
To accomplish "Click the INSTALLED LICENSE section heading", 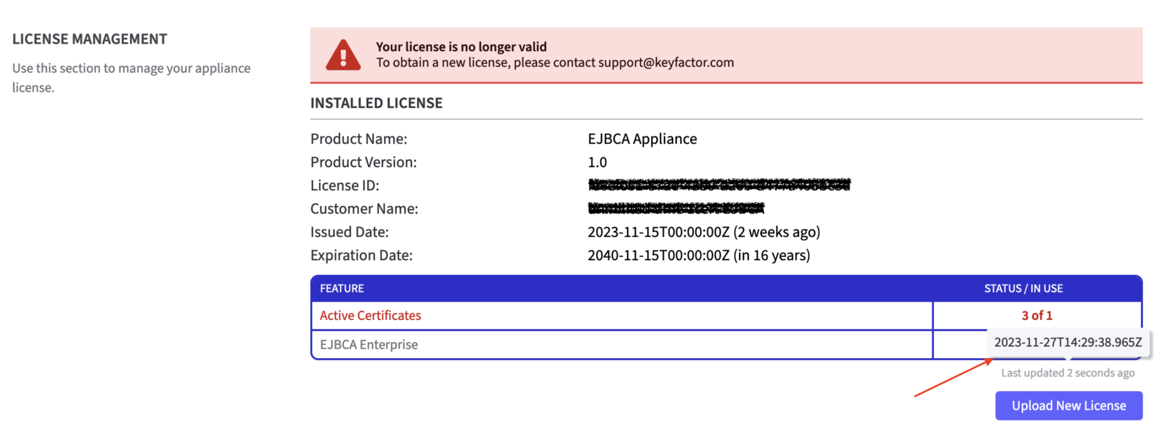I will [376, 103].
